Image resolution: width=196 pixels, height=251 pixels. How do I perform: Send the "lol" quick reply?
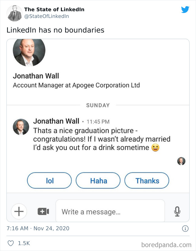pyautogui.click(x=49, y=180)
